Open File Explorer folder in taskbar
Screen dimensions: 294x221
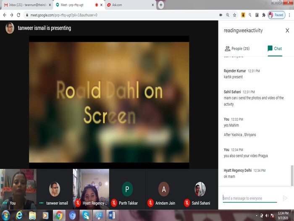tap(32, 216)
